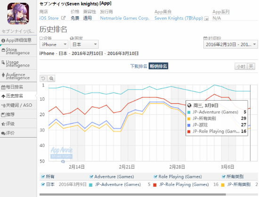Click the calendar icon beside 每日排名
The width and height of the screenshot is (259, 197).
[x=3, y=87]
